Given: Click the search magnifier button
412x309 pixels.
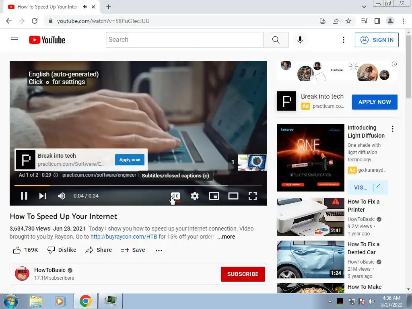Looking at the screenshot, I should tap(276, 40).
